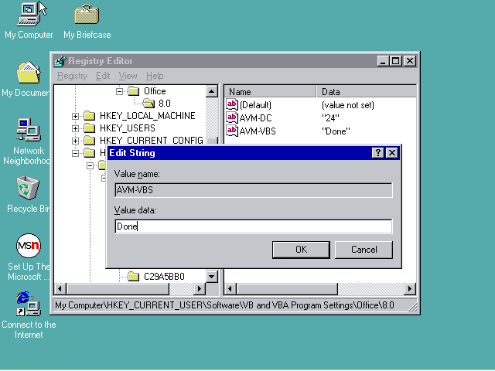Close the Edit String dialog

(x=392, y=153)
